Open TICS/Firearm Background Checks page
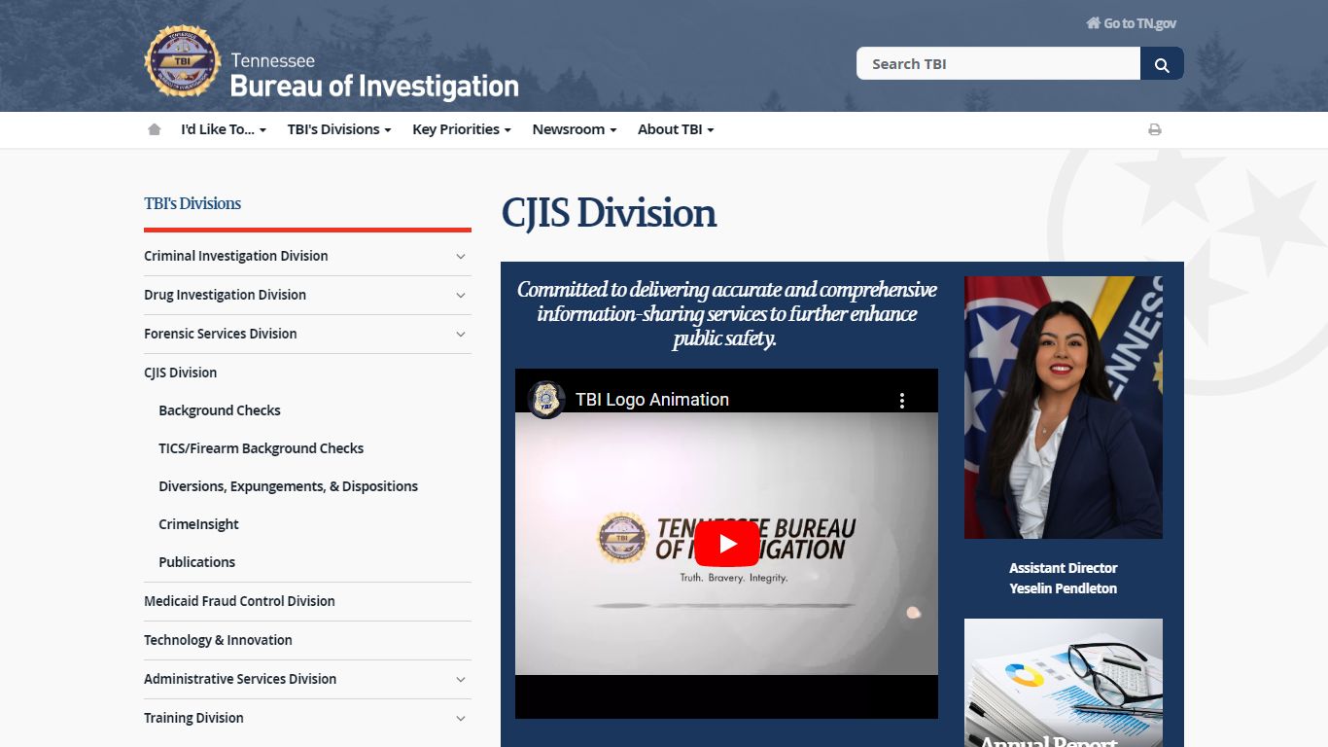The width and height of the screenshot is (1328, 747). (262, 448)
